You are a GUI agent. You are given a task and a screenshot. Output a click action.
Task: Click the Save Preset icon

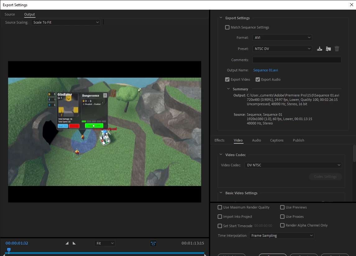pyautogui.click(x=319, y=49)
